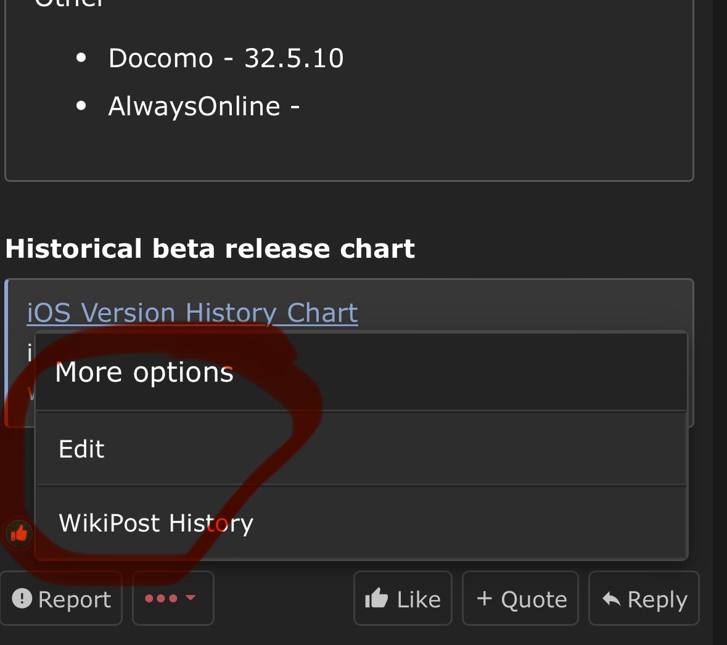727x645 pixels.
Task: Select Edit from the options menu
Action: 82,449
